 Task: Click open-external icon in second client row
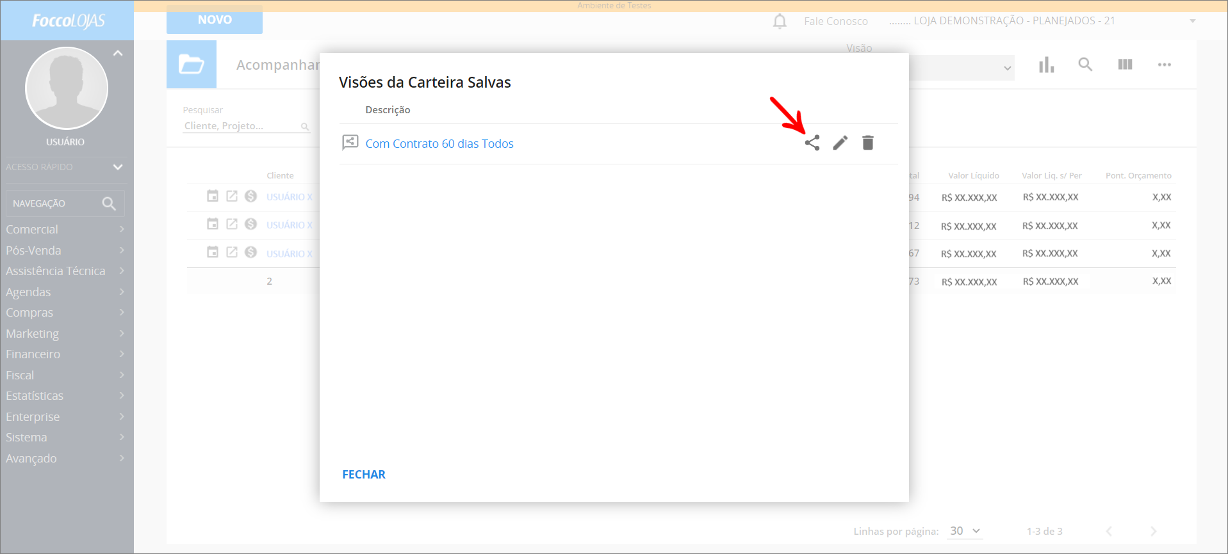[232, 224]
